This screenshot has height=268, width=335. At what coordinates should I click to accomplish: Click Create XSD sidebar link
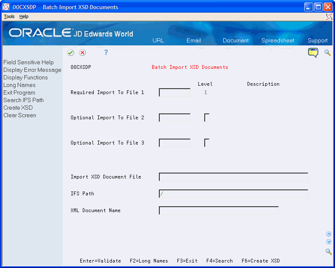18,108
